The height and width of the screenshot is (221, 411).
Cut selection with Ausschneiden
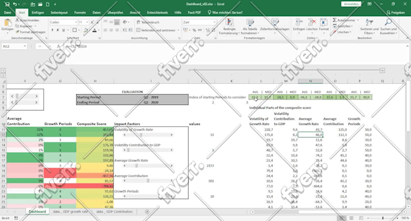point(28,20)
